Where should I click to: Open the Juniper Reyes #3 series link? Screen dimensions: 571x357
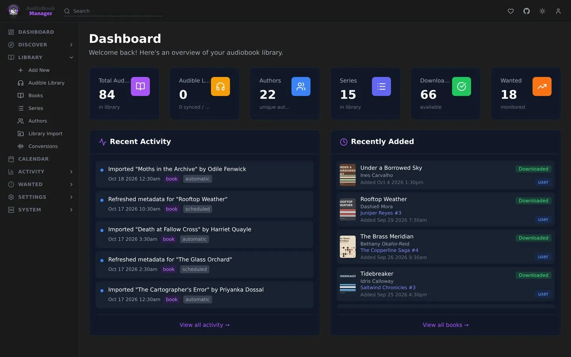pos(381,213)
